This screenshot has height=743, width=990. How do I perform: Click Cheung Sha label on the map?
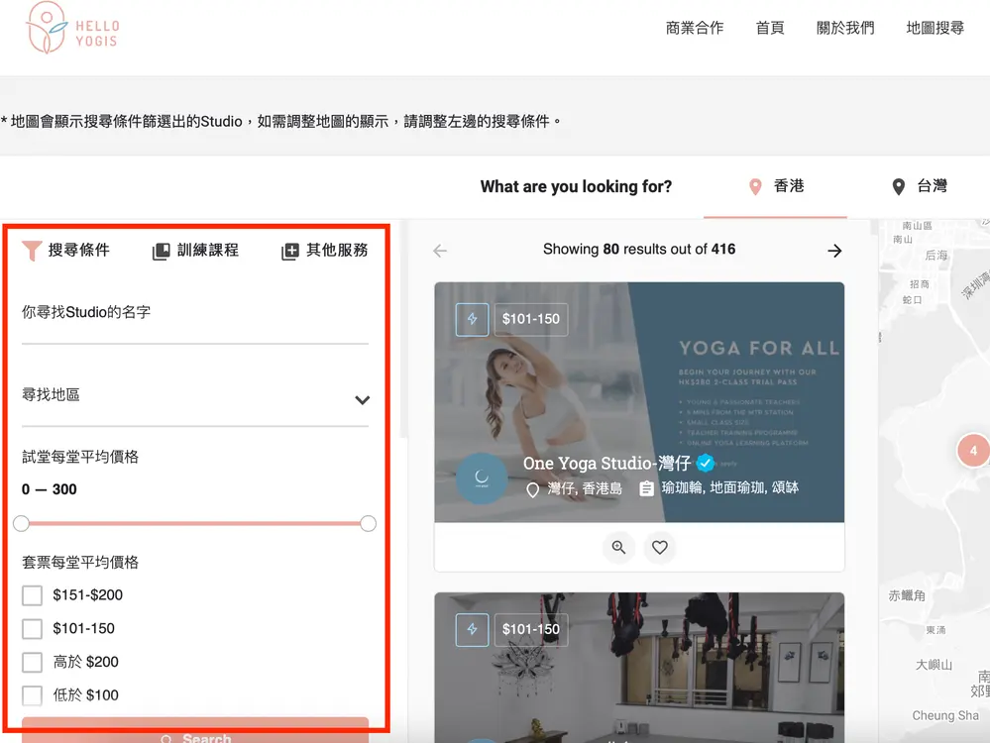click(x=945, y=715)
